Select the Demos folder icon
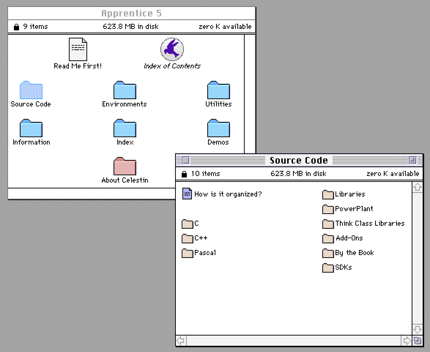This screenshot has width=430, height=352. point(219,128)
